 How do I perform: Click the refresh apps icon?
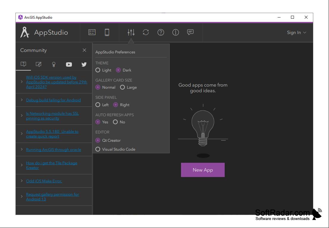tap(146, 32)
